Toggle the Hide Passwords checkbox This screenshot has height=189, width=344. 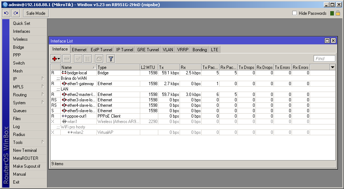click(294, 13)
